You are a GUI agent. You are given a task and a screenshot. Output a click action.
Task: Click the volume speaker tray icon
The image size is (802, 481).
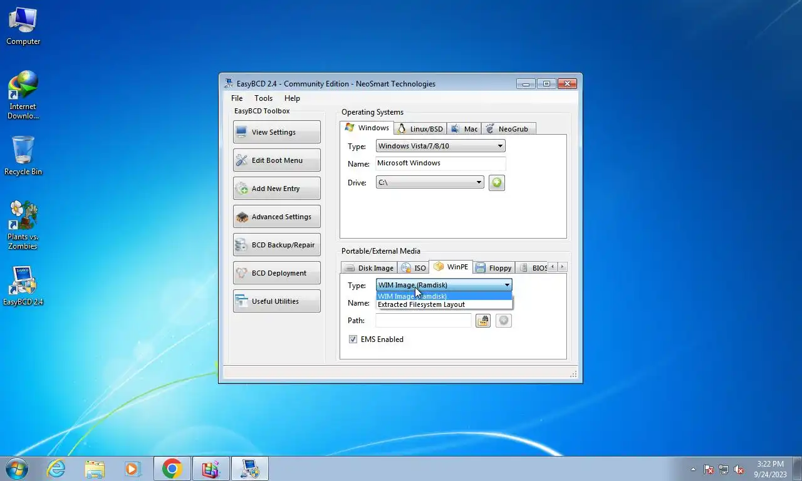click(739, 469)
